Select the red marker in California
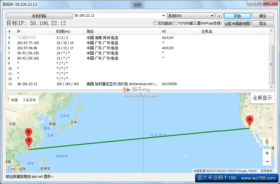This screenshot has width=280, height=184. coord(249,121)
